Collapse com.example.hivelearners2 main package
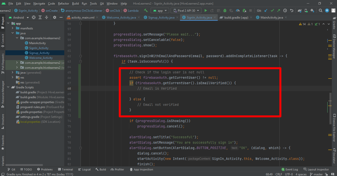 [x=17, y=38]
